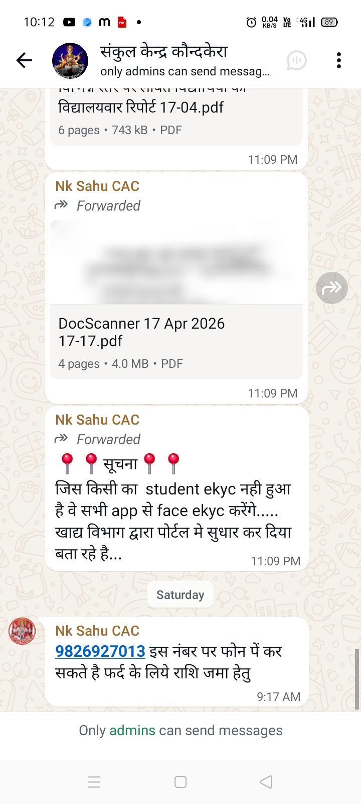Viewport: 361px width, 804px height.
Task: Tap the Saturday date separator
Action: pyautogui.click(x=180, y=595)
